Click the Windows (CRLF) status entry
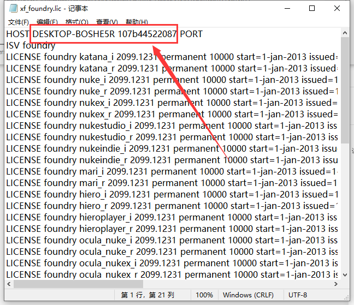This screenshot has height=305, width=354. click(248, 295)
